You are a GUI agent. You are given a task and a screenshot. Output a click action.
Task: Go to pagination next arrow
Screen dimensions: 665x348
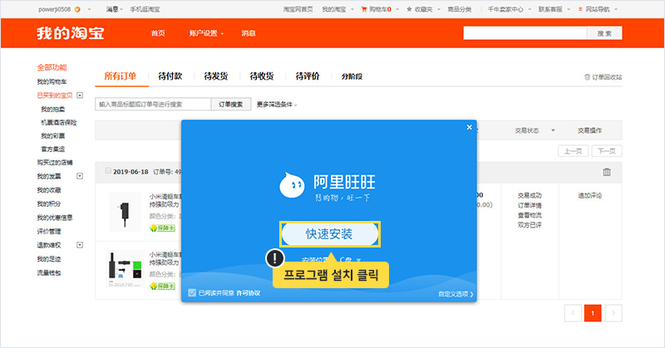click(x=613, y=313)
